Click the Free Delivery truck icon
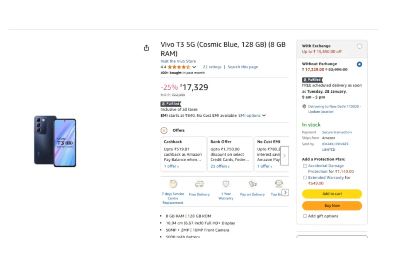Viewport: 396px width, 264px height. 199,184
